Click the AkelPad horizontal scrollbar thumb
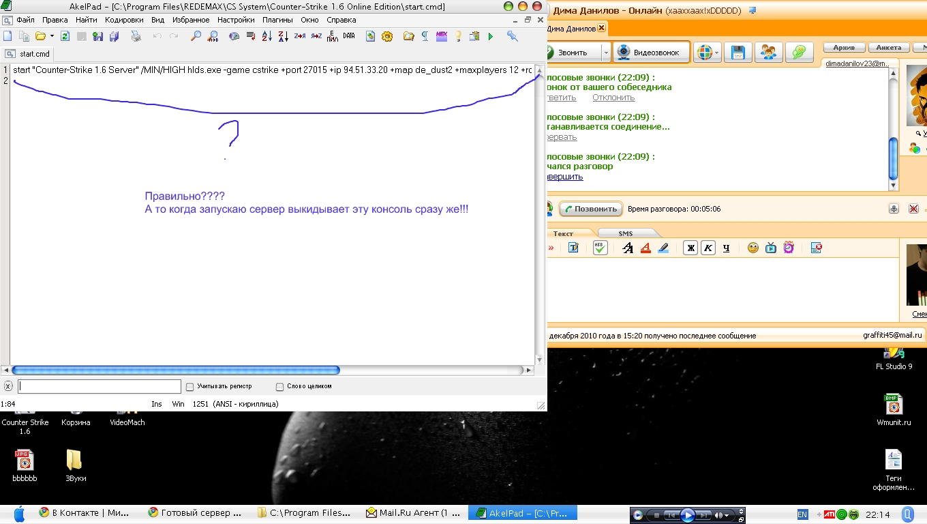Viewport: 927px width, 524px height. 176,370
